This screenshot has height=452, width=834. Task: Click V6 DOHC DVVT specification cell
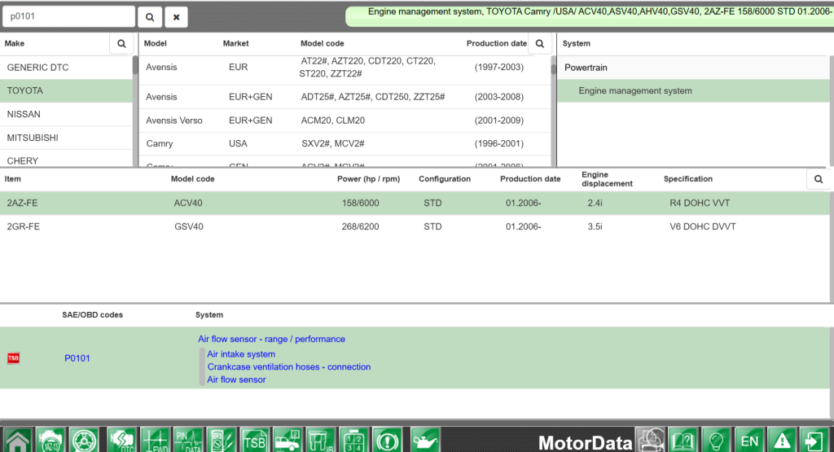point(703,226)
